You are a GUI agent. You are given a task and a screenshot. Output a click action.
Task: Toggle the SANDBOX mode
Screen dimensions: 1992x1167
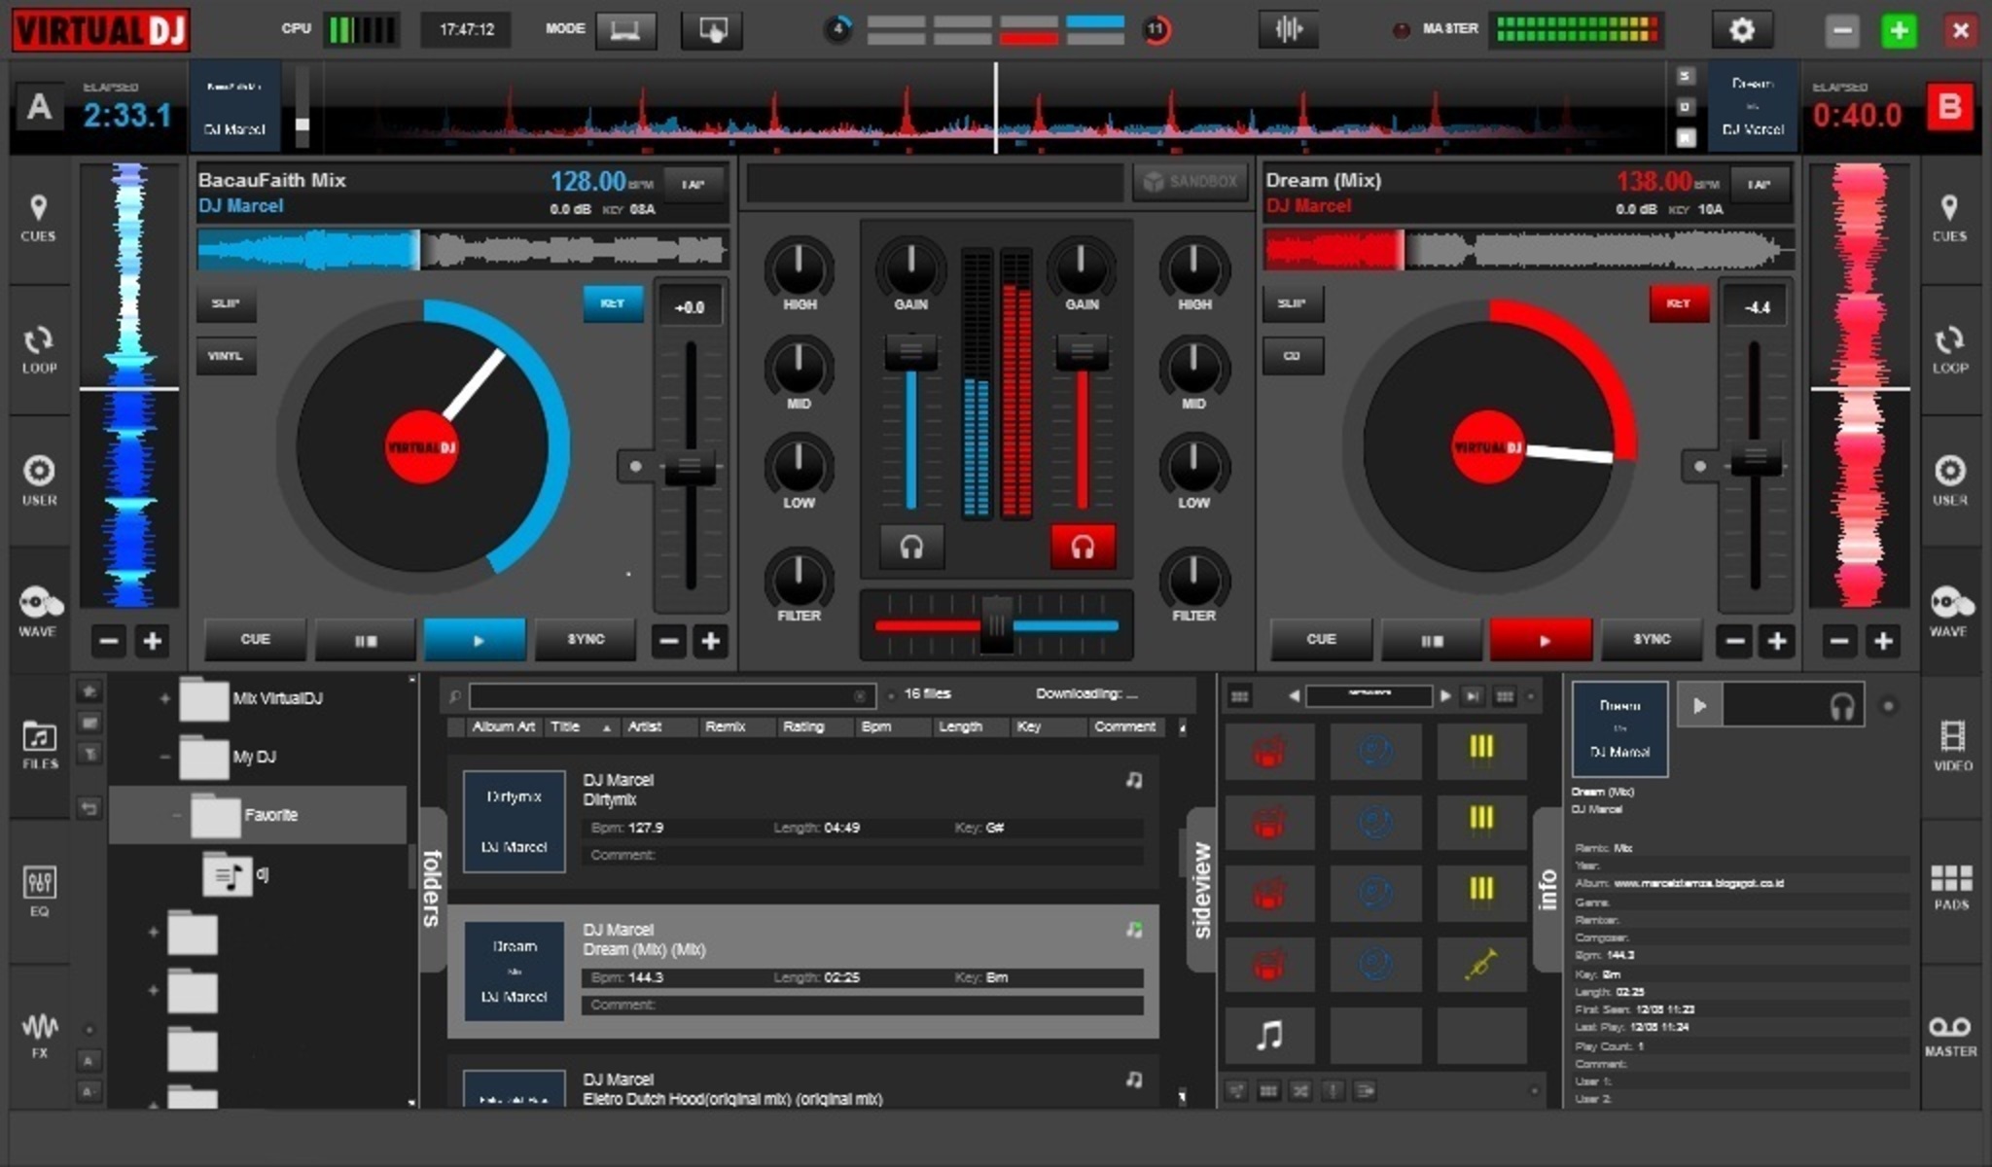pyautogui.click(x=1191, y=182)
